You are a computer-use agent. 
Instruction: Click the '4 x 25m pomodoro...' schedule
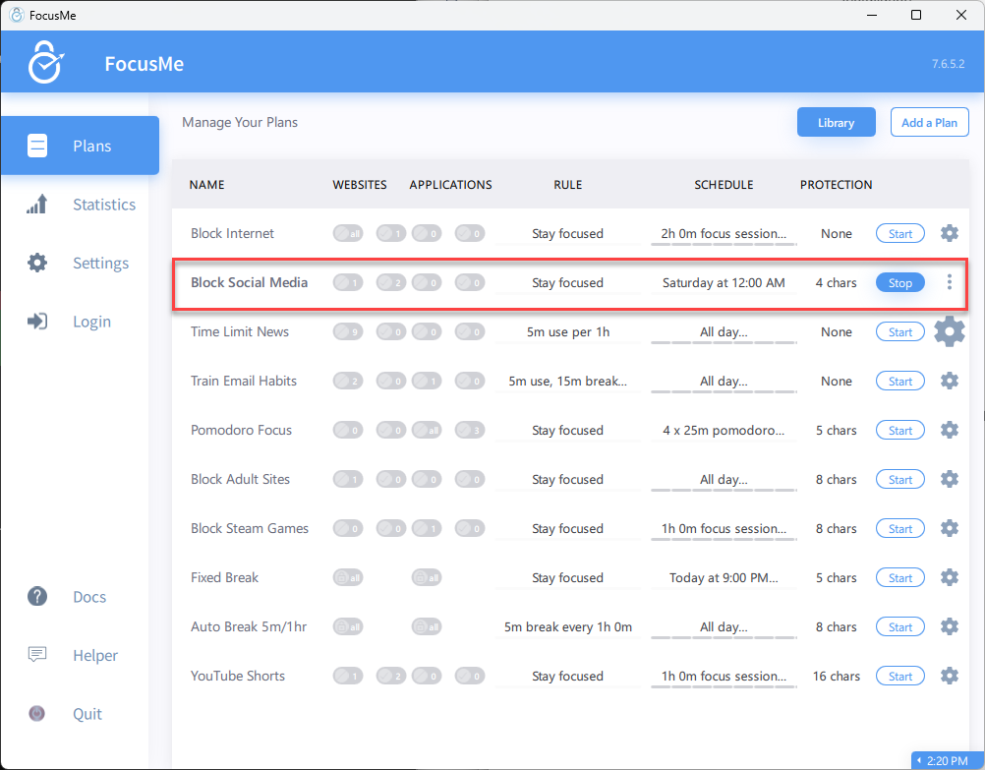(x=724, y=430)
